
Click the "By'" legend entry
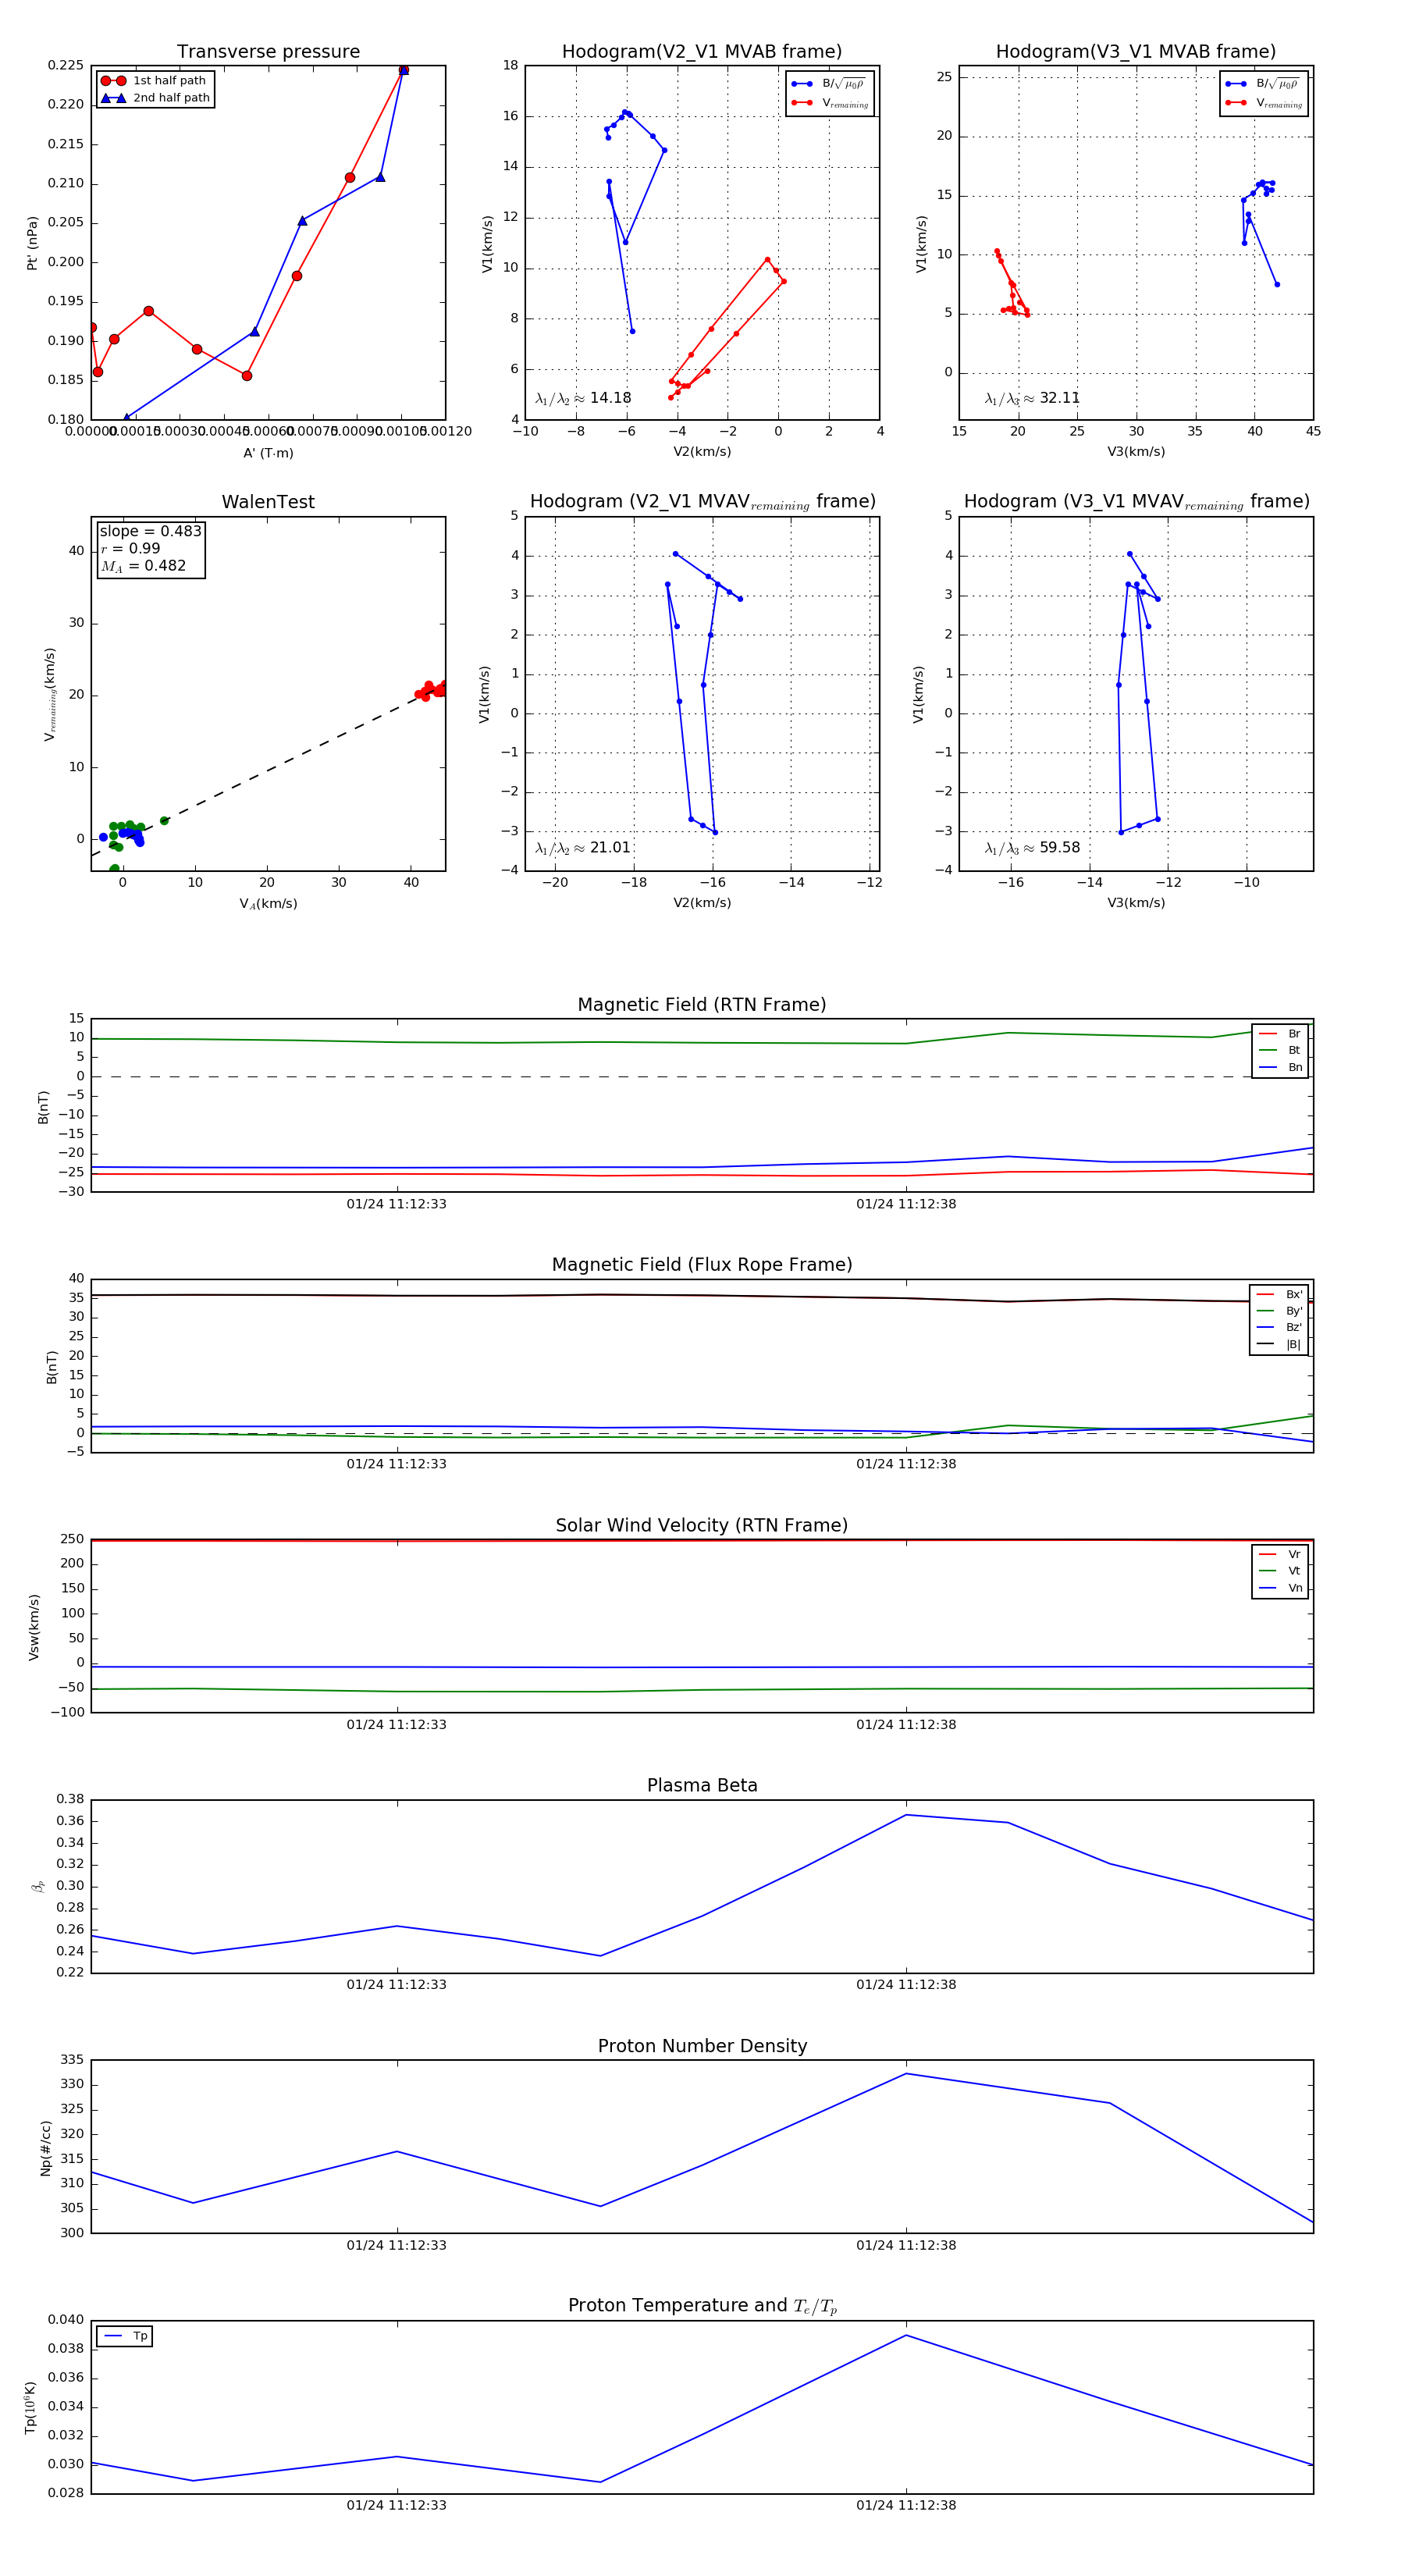[1279, 1311]
